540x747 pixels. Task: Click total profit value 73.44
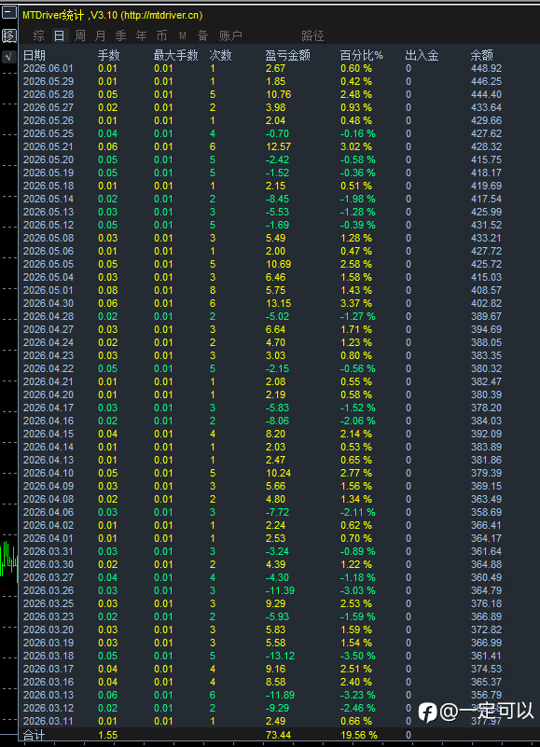click(278, 735)
